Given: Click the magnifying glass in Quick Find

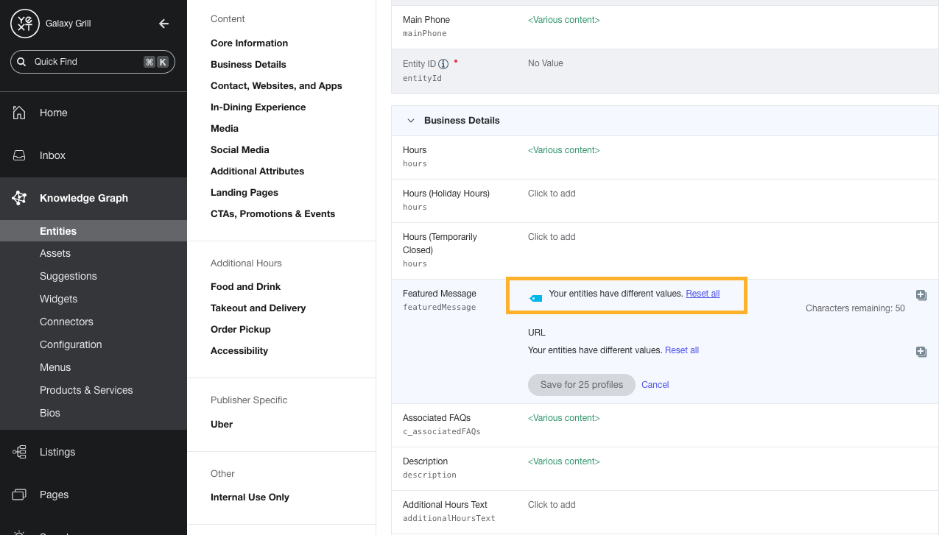Looking at the screenshot, I should click(x=21, y=62).
